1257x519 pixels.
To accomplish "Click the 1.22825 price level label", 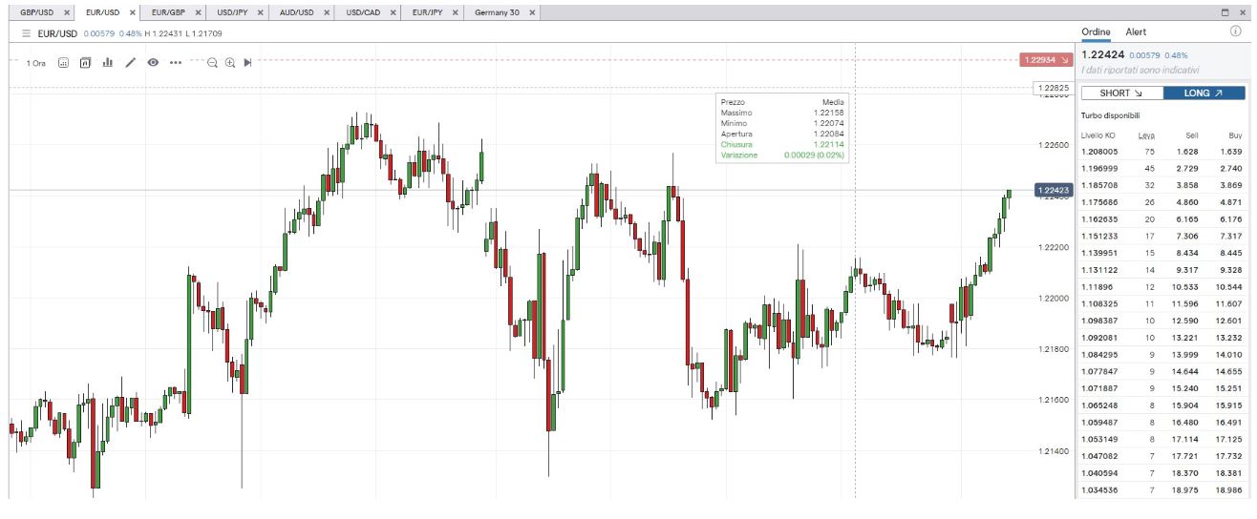I will tap(1054, 88).
